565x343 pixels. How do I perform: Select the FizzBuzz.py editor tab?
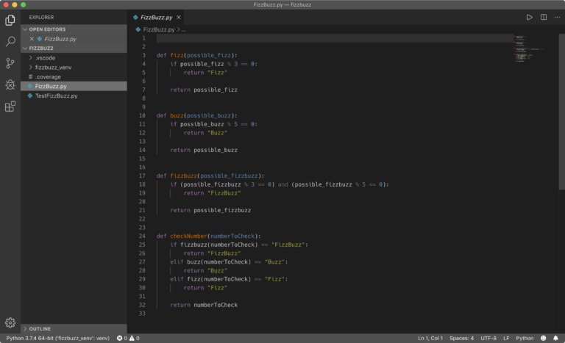(155, 17)
